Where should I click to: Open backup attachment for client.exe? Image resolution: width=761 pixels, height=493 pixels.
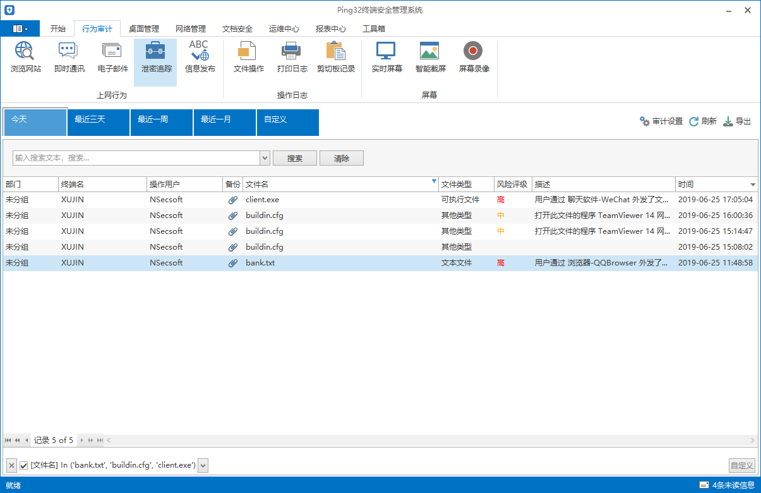point(233,200)
